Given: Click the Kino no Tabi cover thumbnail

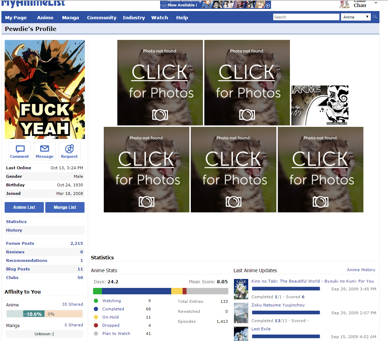Looking at the screenshot, I should (x=241, y=289).
